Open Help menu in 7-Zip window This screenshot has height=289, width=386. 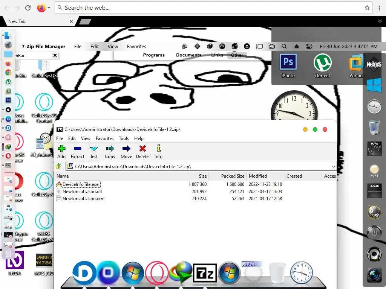[x=139, y=138]
